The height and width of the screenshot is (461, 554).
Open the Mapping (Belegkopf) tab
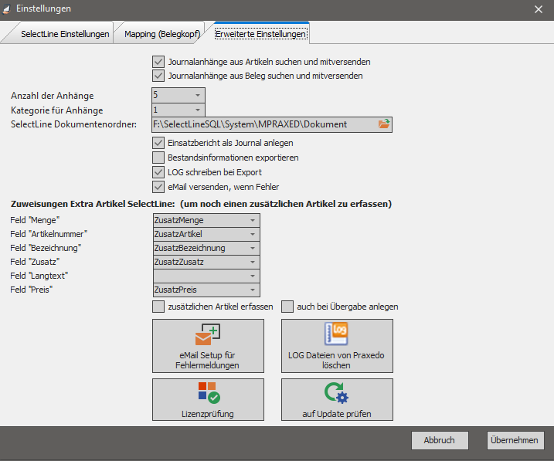(x=163, y=34)
